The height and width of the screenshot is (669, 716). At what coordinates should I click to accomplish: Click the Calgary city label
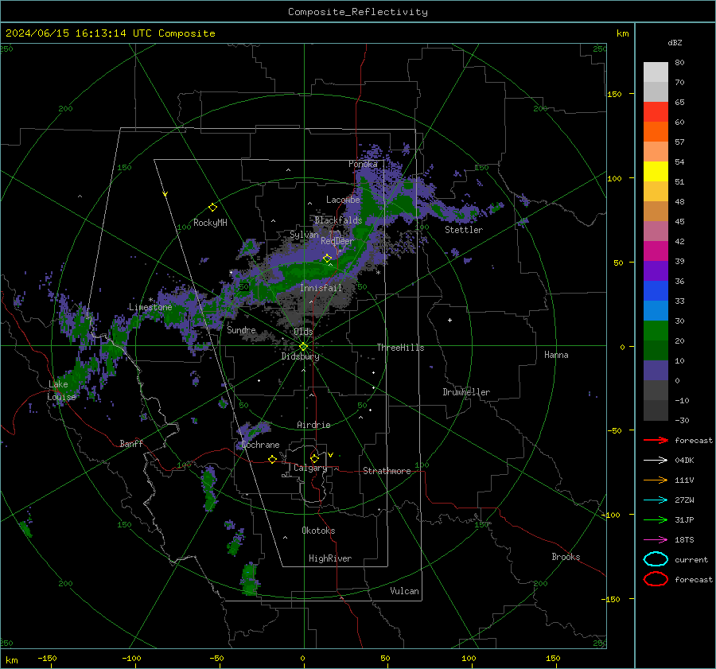[310, 468]
